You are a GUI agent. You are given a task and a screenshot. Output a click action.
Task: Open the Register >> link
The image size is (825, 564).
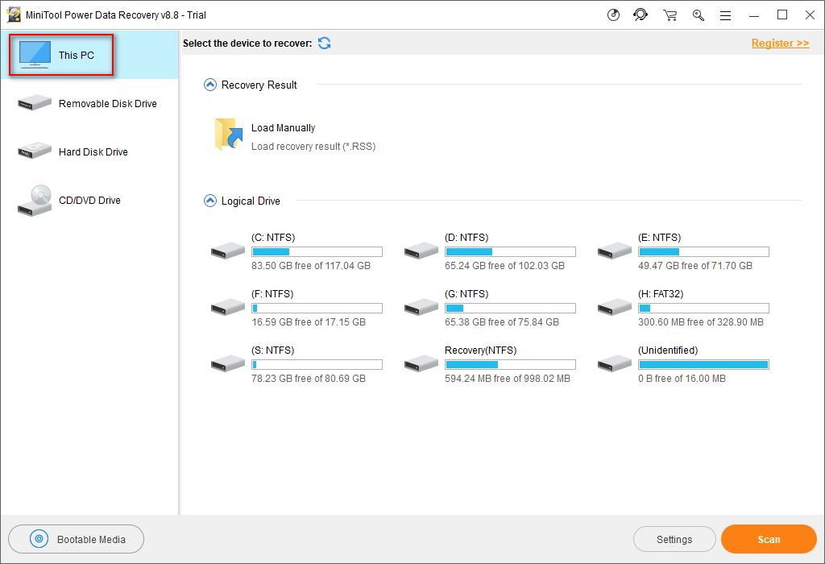click(780, 44)
